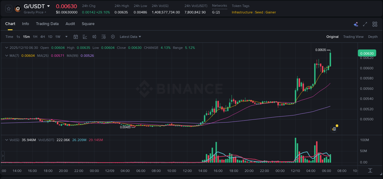Expand chart to fullscreen with arrow icon

[x=365, y=24]
